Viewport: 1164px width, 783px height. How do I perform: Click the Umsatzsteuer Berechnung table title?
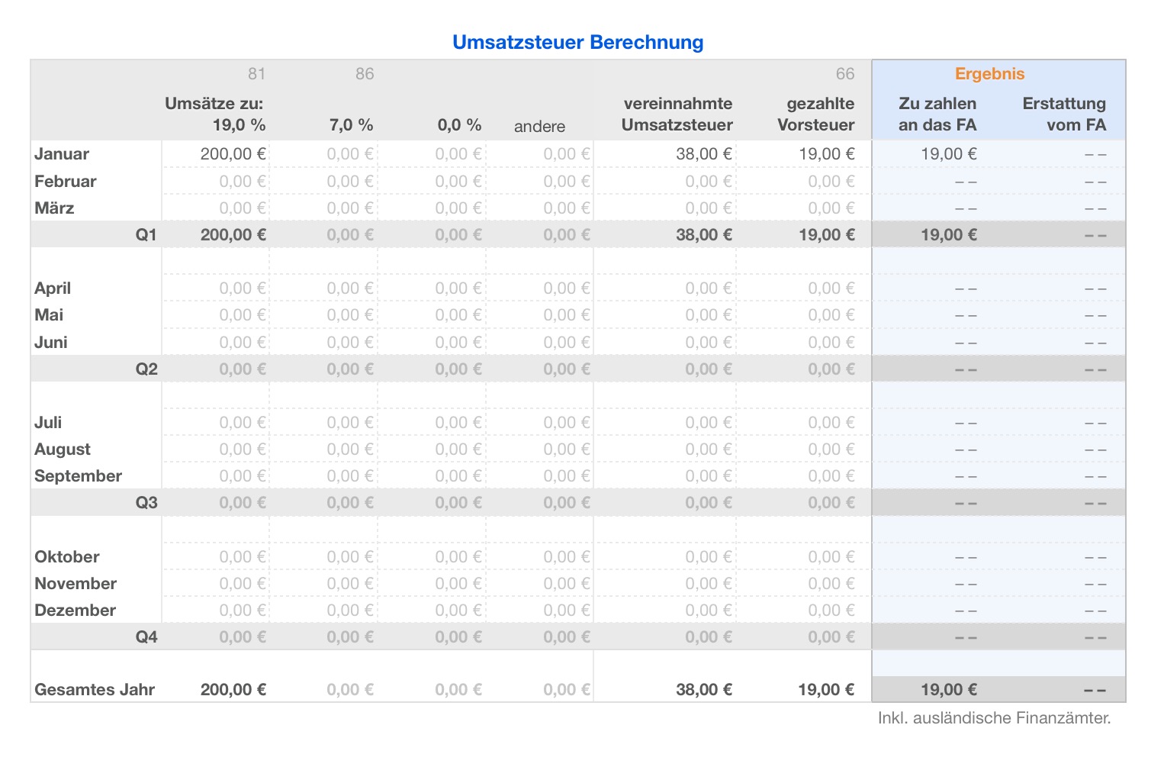[577, 42]
